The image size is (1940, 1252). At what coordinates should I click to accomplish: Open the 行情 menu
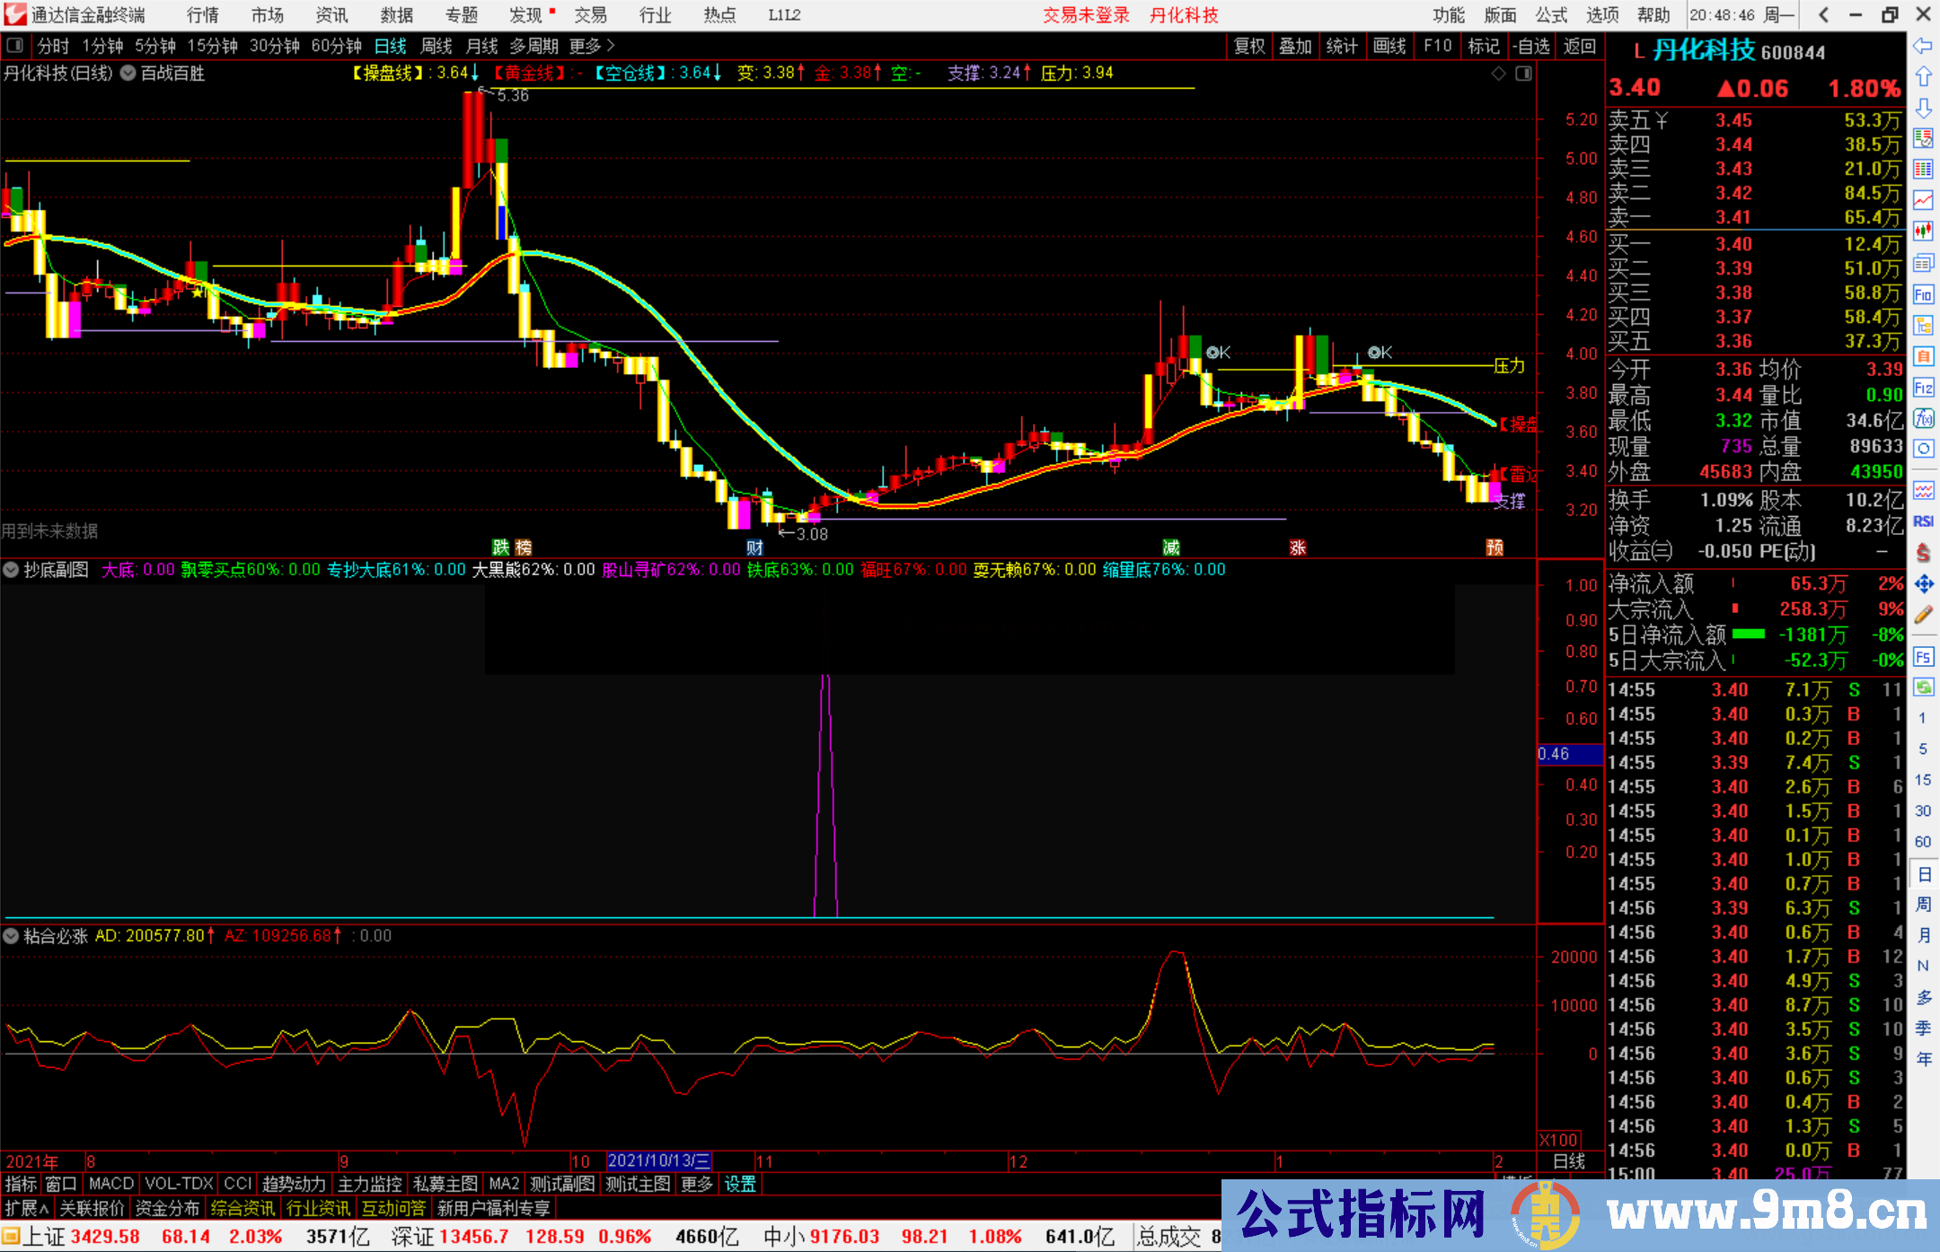click(202, 15)
